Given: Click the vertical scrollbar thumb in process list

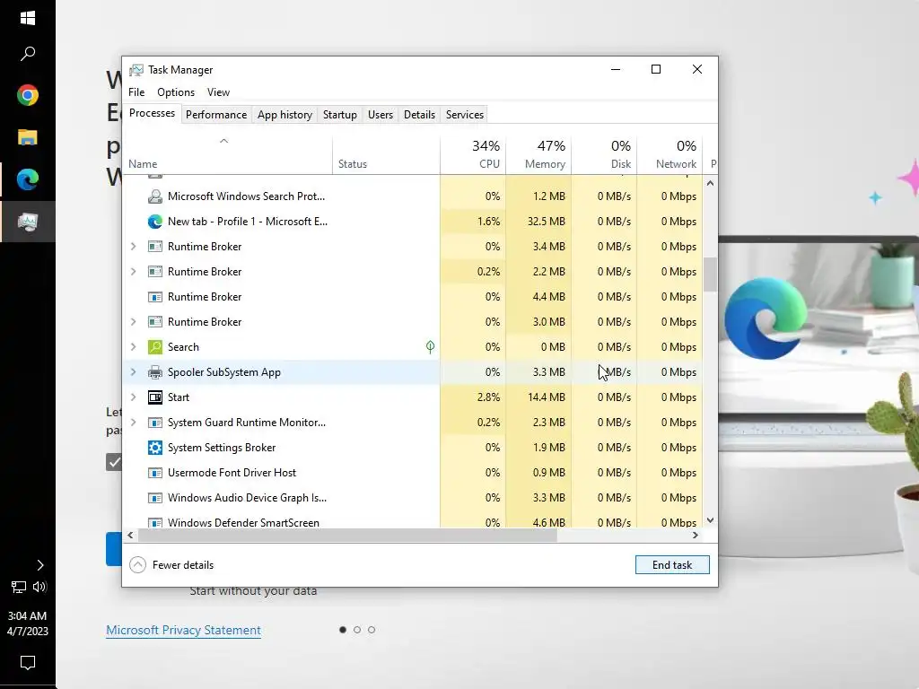Looking at the screenshot, I should point(711,275).
